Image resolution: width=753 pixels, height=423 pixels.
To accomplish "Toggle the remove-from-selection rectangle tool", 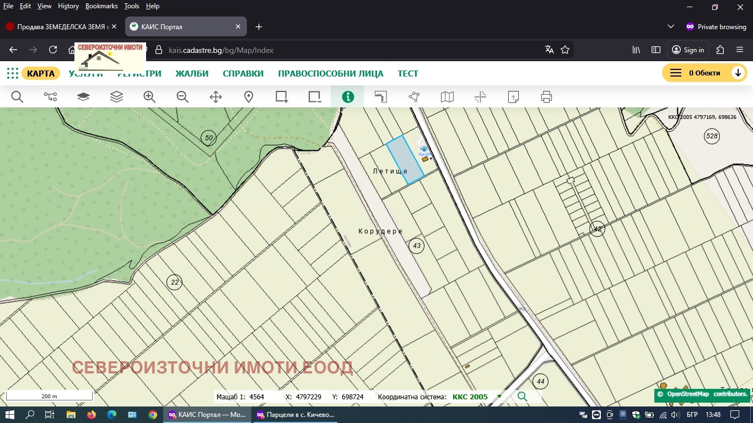I will pyautogui.click(x=315, y=97).
